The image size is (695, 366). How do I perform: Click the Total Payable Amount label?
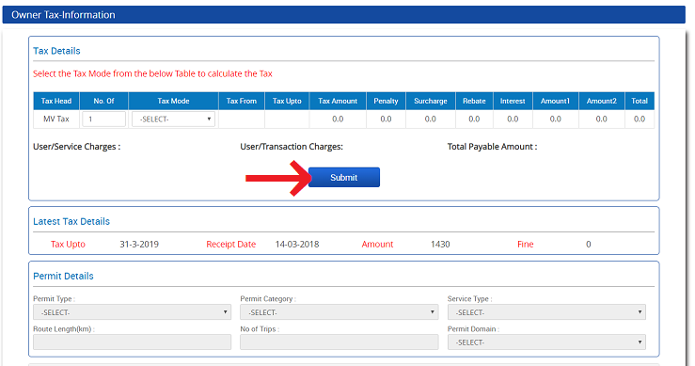point(492,147)
